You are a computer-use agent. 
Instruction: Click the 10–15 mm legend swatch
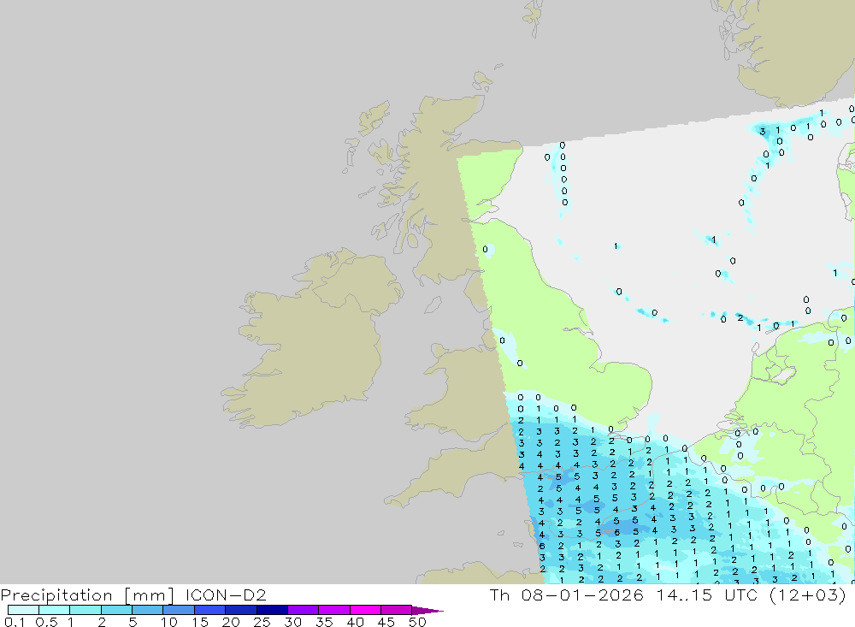click(x=179, y=610)
